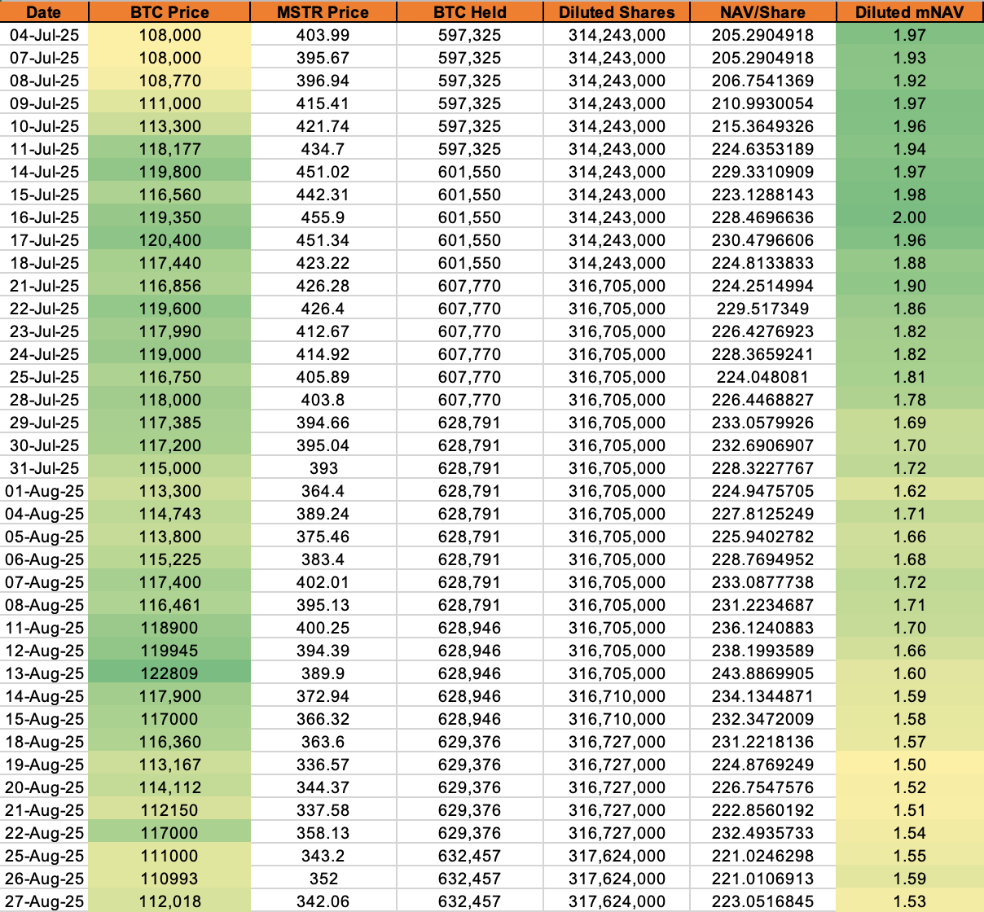
Task: Click BTC price cell 113,167
Action: pyautogui.click(x=169, y=765)
